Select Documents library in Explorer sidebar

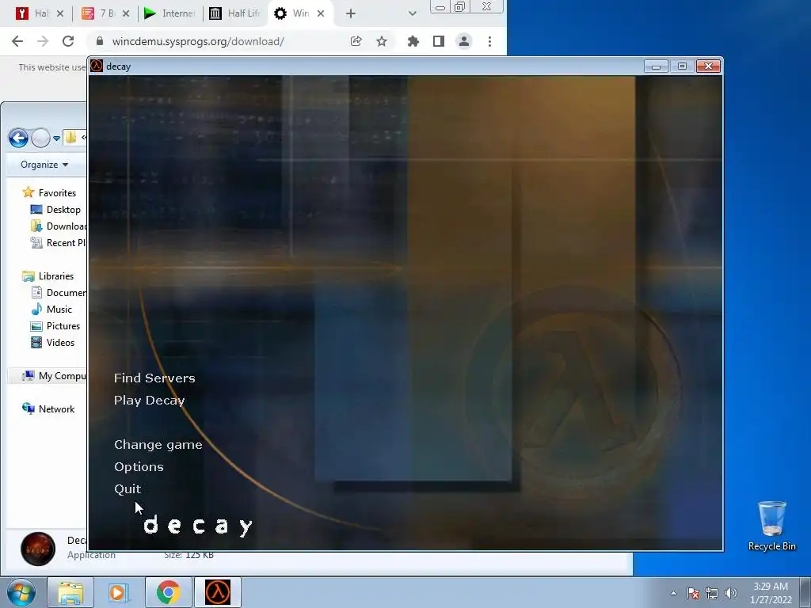click(58, 293)
